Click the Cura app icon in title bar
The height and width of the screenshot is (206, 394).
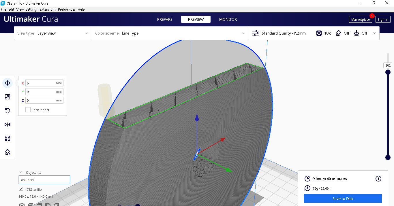tap(3, 3)
